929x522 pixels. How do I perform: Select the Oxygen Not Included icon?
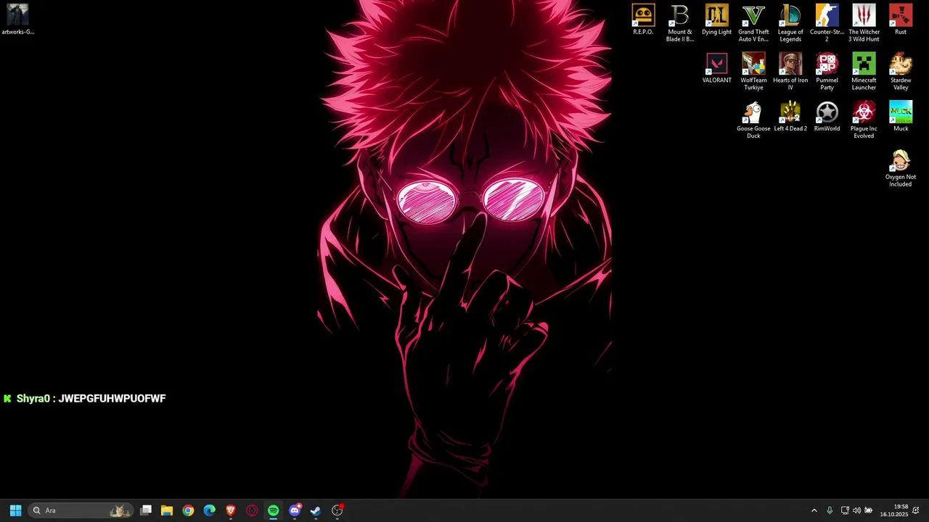(x=901, y=168)
